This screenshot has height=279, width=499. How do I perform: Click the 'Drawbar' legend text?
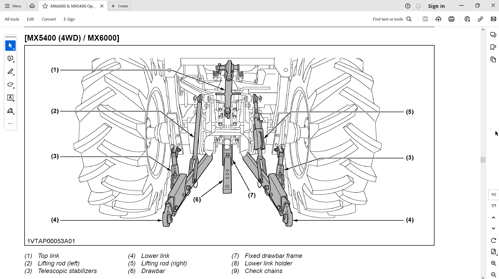pos(153,271)
